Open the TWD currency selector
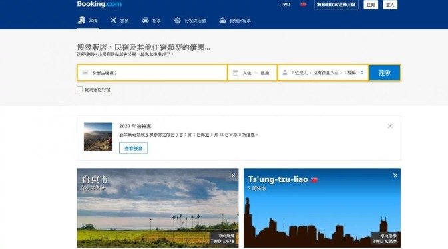448x249 pixels. (285, 5)
